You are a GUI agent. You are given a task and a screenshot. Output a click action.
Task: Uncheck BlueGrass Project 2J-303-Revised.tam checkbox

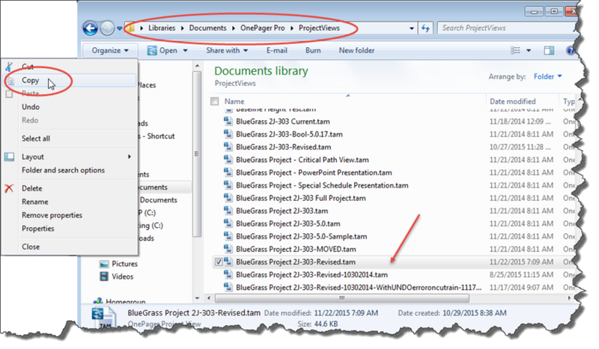(x=219, y=262)
